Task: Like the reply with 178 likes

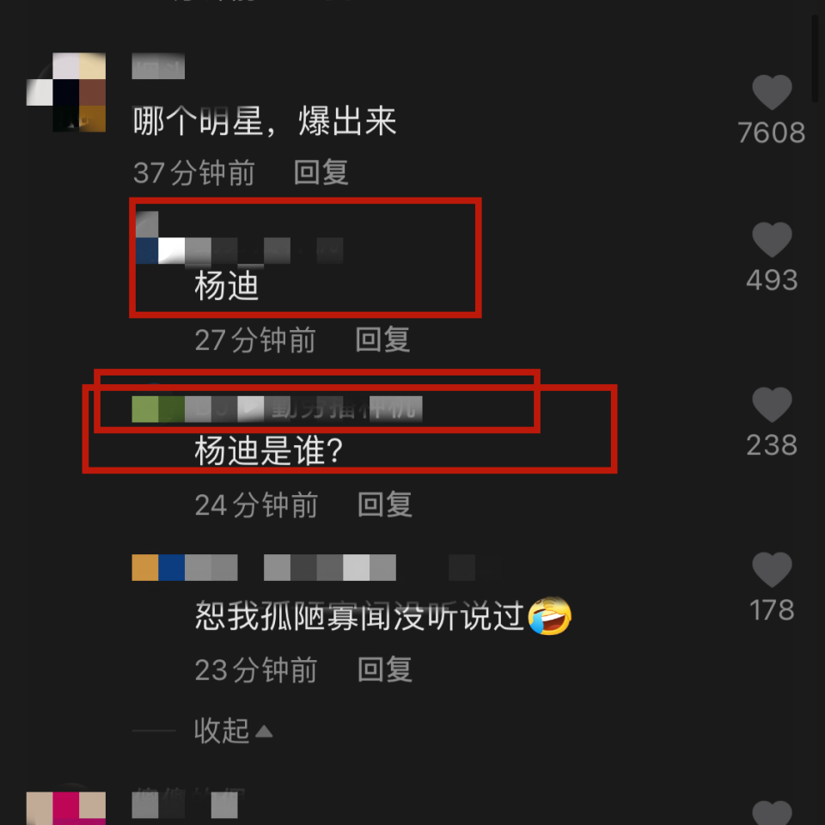Action: 772,569
